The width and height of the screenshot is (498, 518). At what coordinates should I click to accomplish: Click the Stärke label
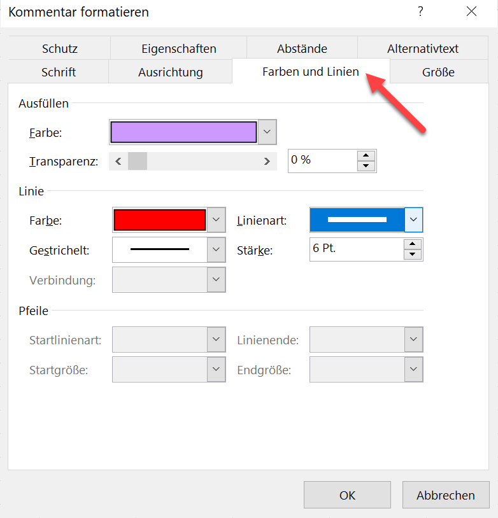coord(255,251)
